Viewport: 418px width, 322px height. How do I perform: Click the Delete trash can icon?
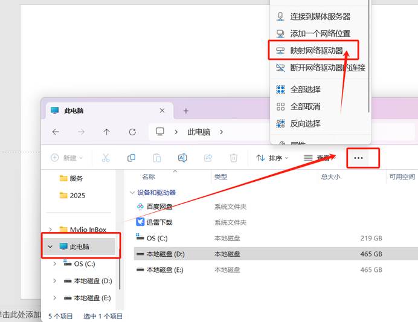pos(234,158)
